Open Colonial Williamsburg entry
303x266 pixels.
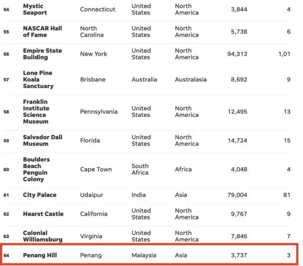click(42, 236)
